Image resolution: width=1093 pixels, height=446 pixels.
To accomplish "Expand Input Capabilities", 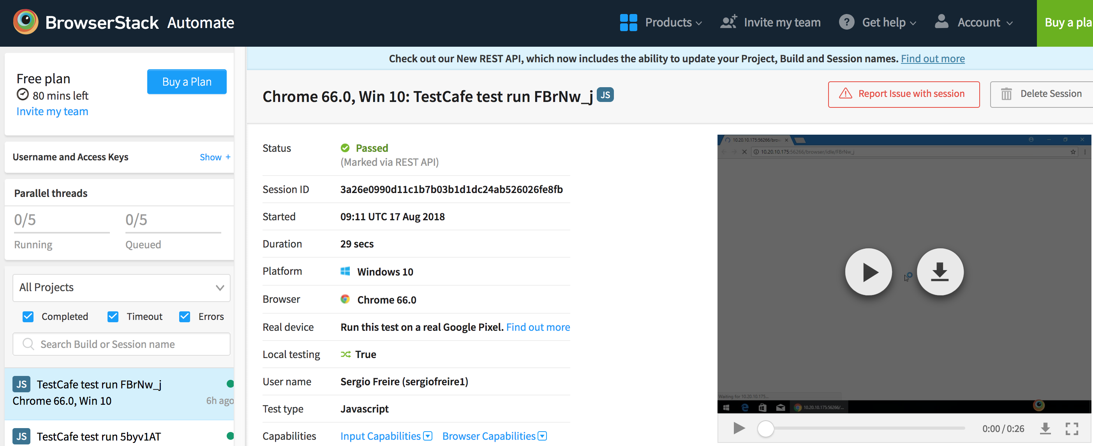I will pos(386,436).
